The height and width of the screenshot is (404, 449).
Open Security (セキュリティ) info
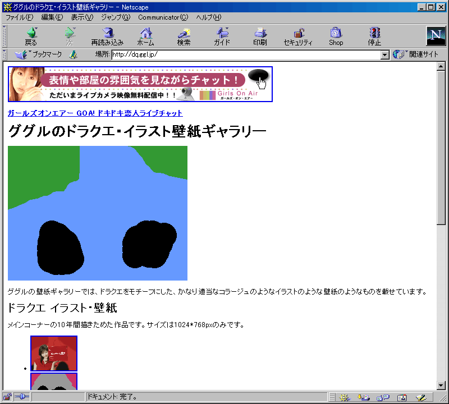coord(298,36)
